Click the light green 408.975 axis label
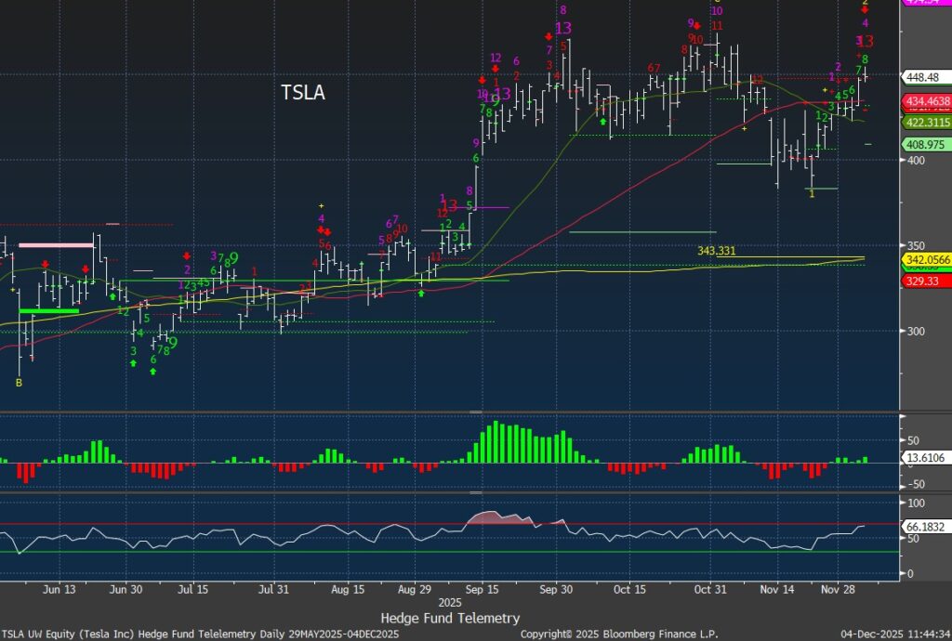This screenshot has width=952, height=641. (x=924, y=144)
